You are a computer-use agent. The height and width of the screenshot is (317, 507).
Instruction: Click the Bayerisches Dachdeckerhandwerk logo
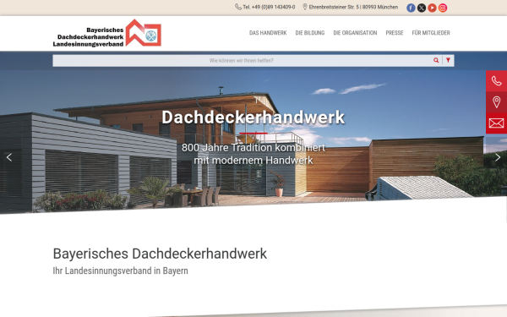coord(107,33)
